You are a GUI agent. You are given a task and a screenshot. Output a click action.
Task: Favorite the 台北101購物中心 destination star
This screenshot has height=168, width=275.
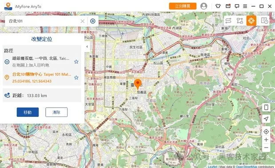tap(76, 77)
